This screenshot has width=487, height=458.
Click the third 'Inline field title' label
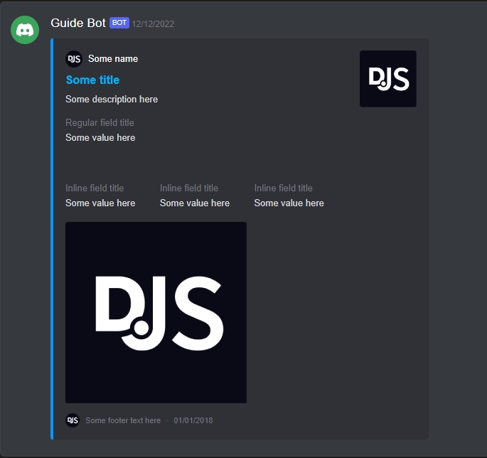click(283, 188)
